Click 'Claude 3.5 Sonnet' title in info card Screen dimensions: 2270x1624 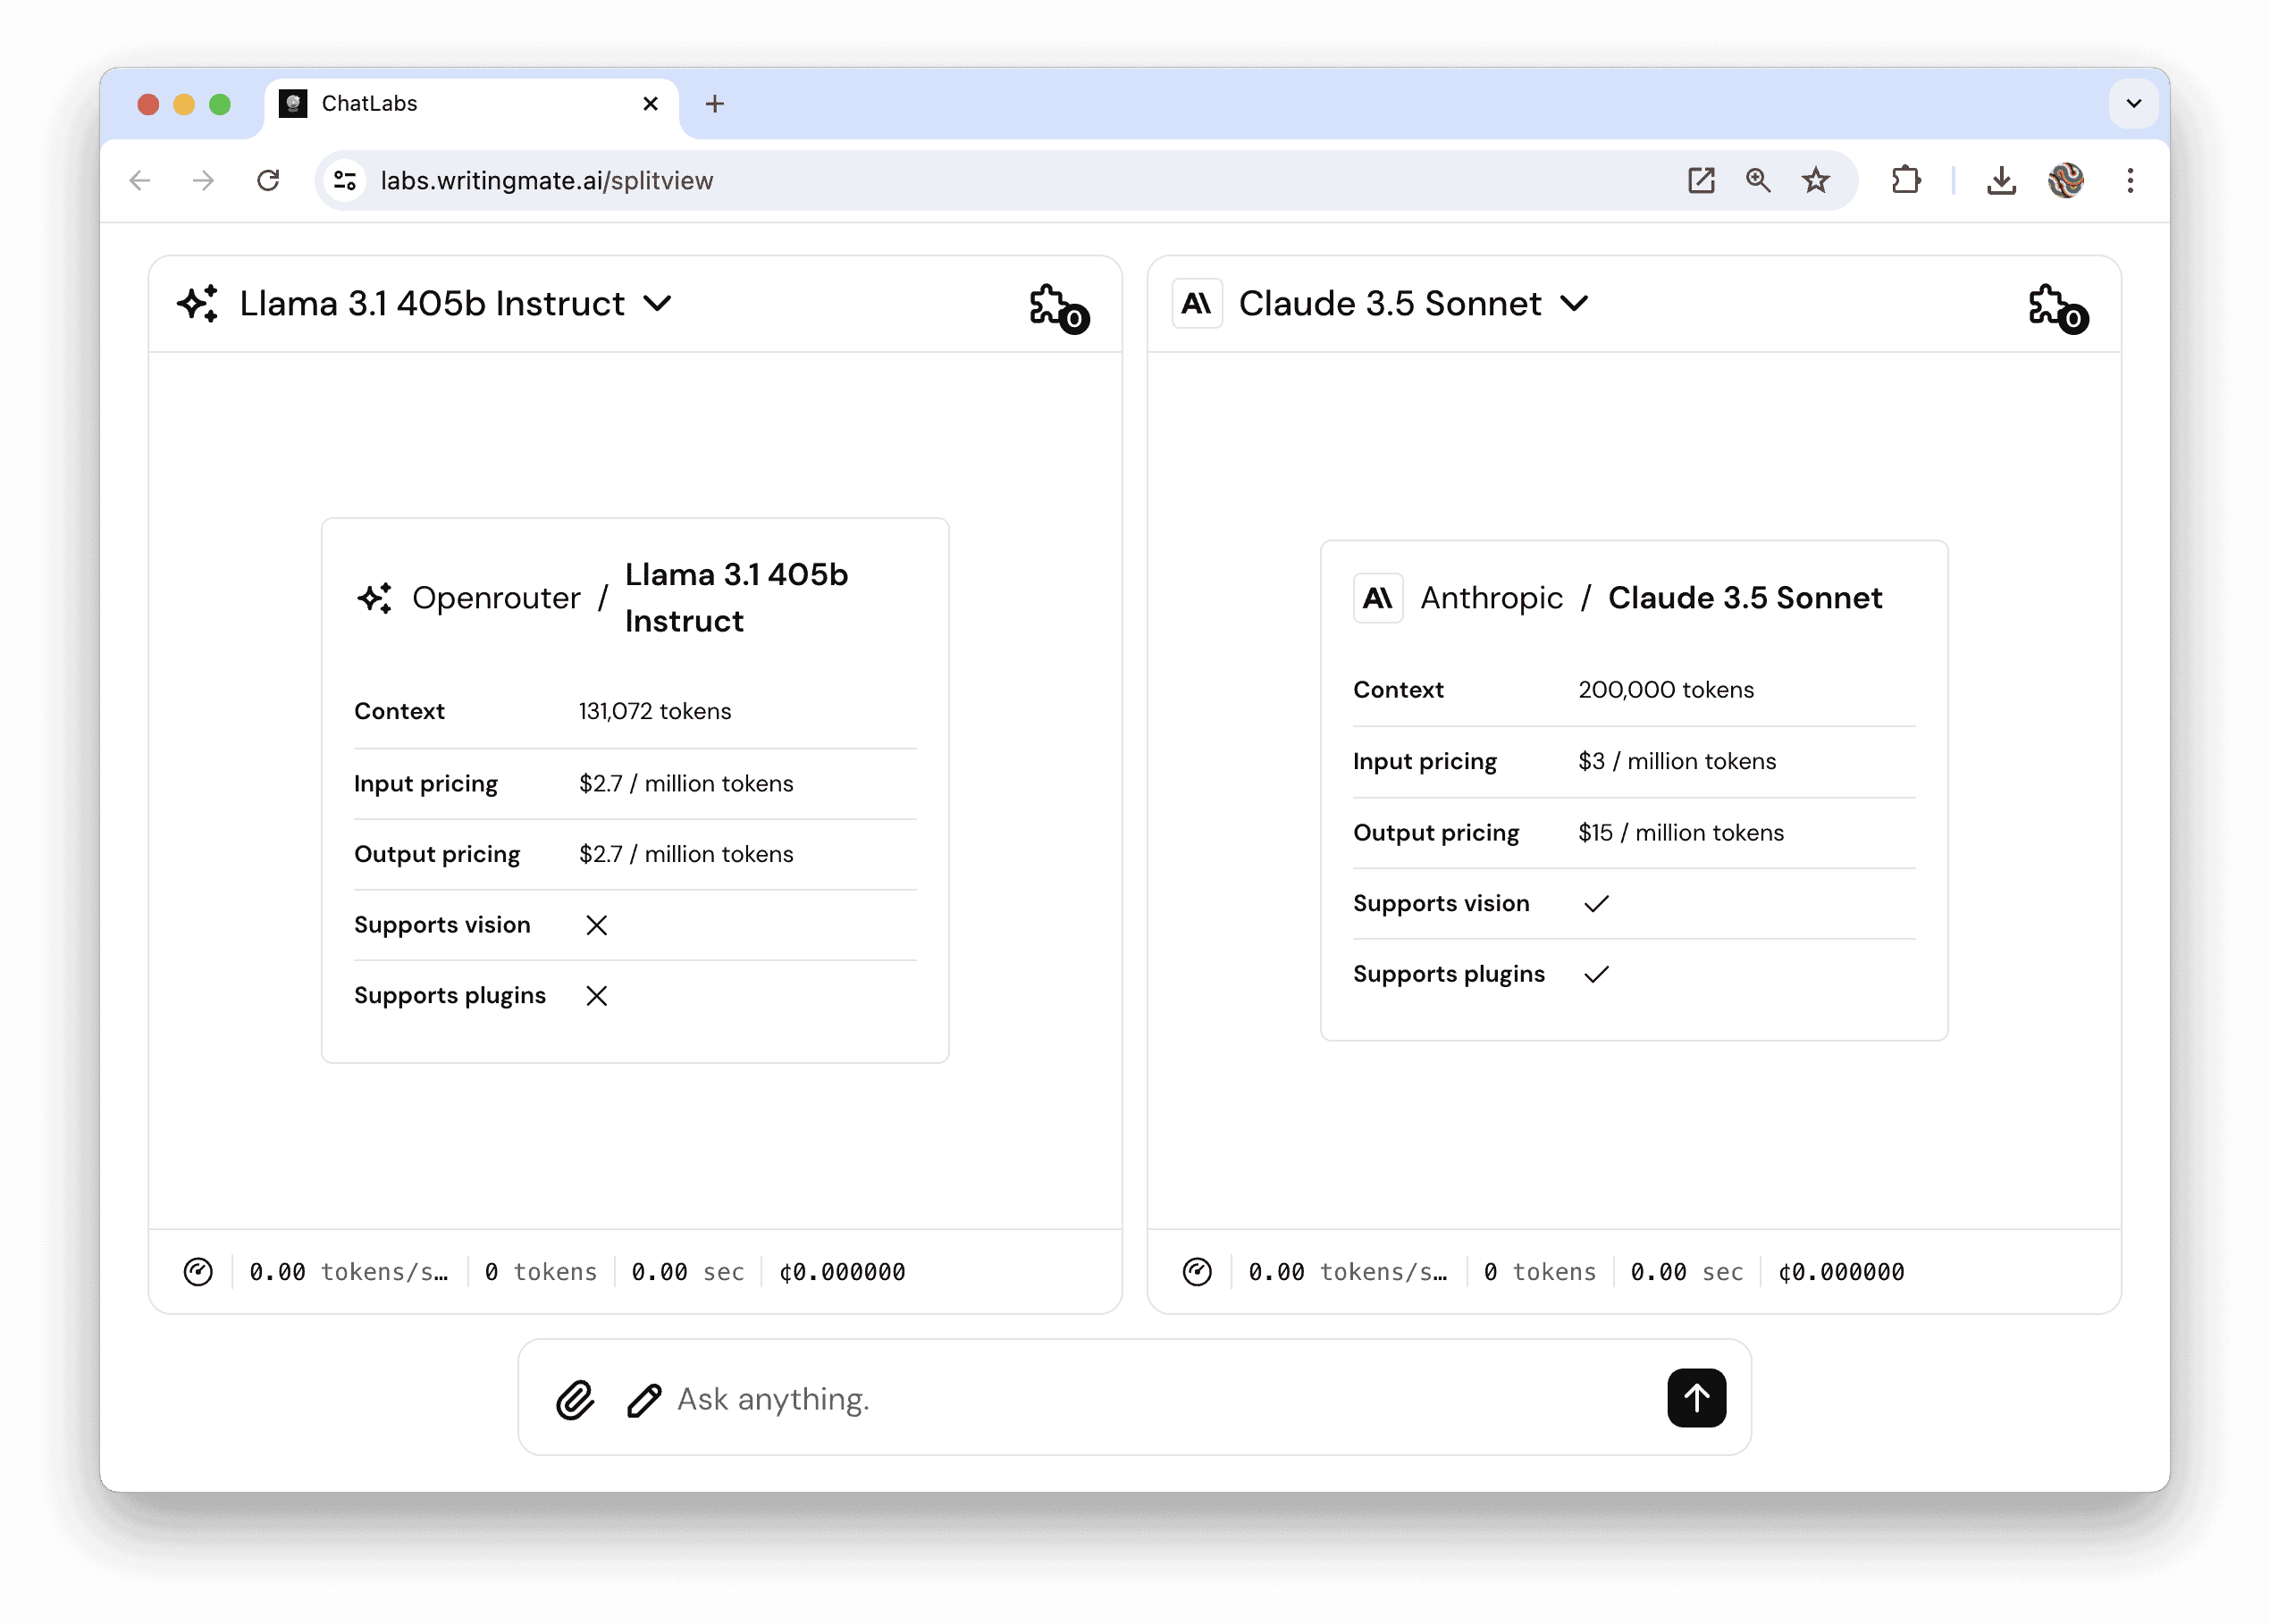pos(1745,598)
